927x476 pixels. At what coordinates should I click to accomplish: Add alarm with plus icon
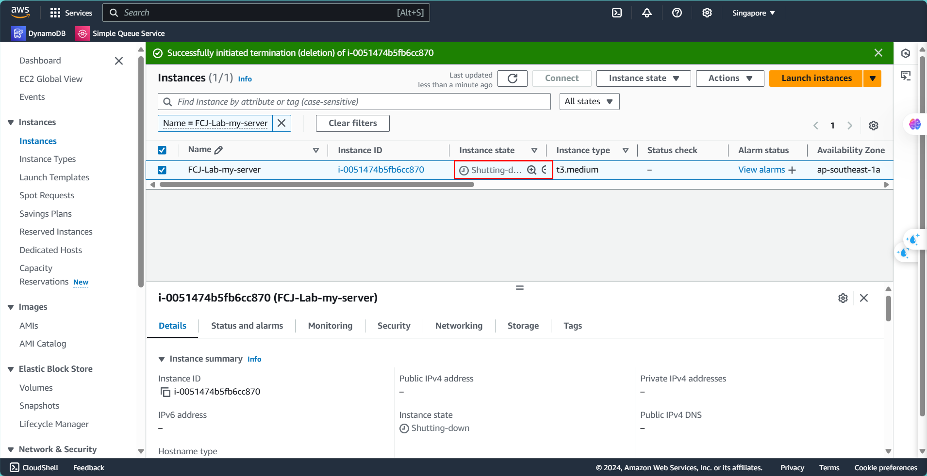[x=792, y=170]
